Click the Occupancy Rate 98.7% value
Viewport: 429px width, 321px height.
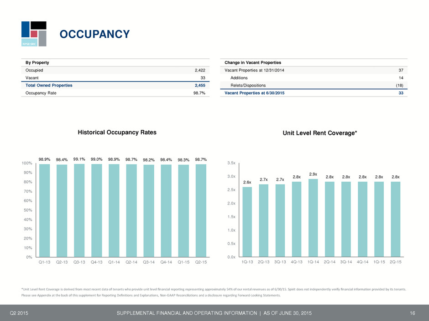199,93
